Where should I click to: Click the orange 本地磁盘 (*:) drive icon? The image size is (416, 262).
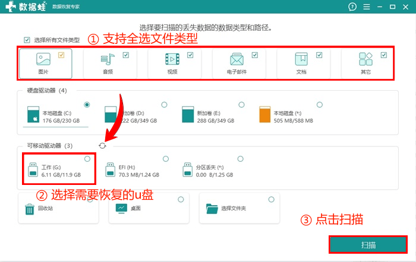(265, 114)
